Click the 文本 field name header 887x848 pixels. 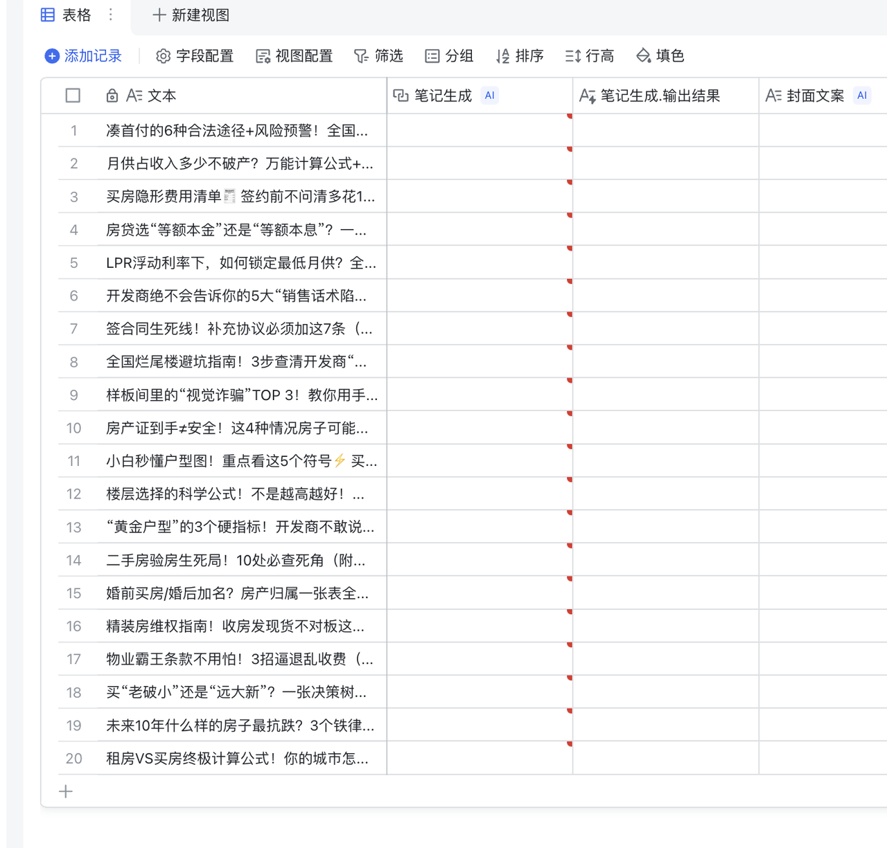[162, 96]
